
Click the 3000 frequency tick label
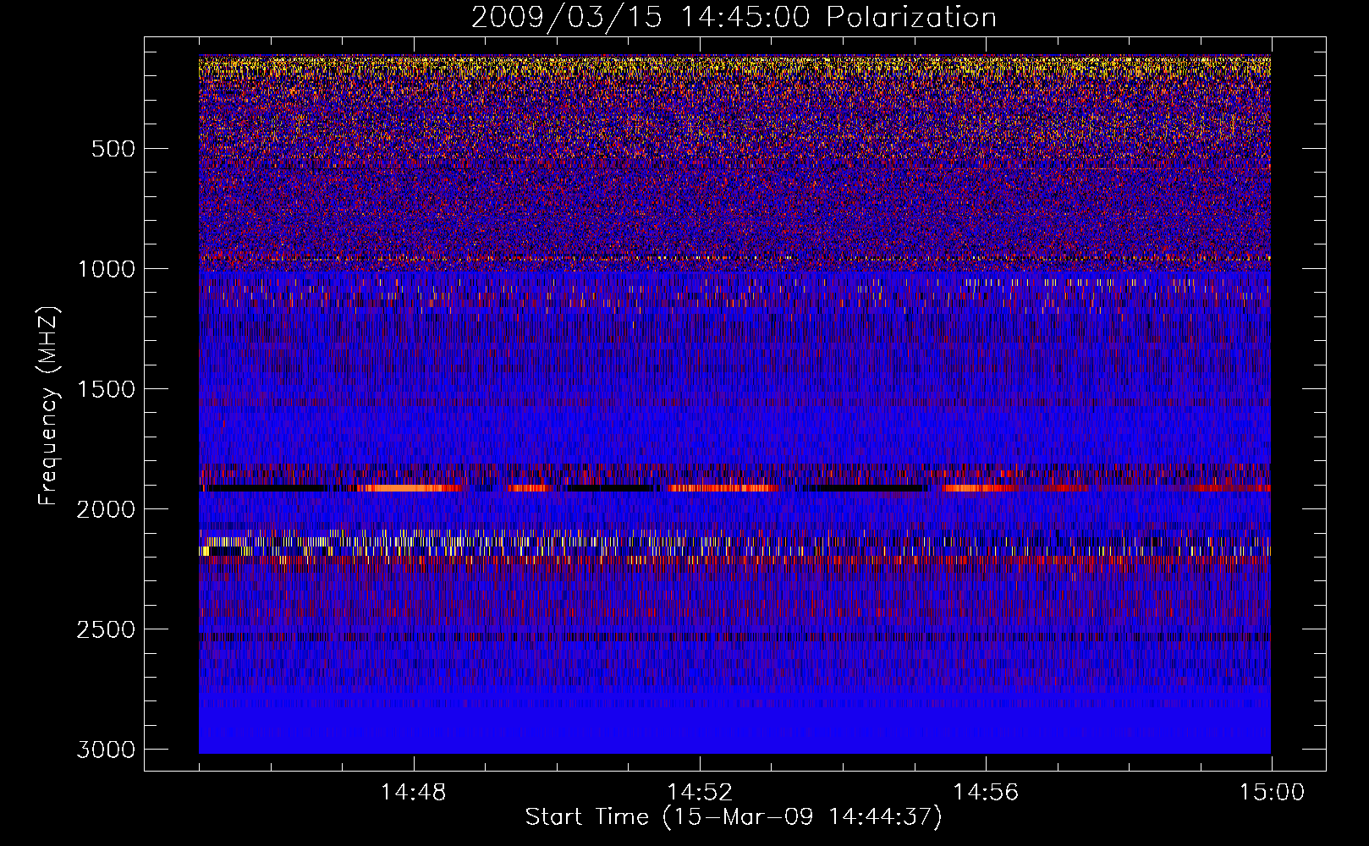pyautogui.click(x=106, y=750)
